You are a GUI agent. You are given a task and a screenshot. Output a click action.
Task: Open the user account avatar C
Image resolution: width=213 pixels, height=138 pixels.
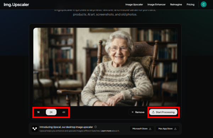(x=203, y=5)
